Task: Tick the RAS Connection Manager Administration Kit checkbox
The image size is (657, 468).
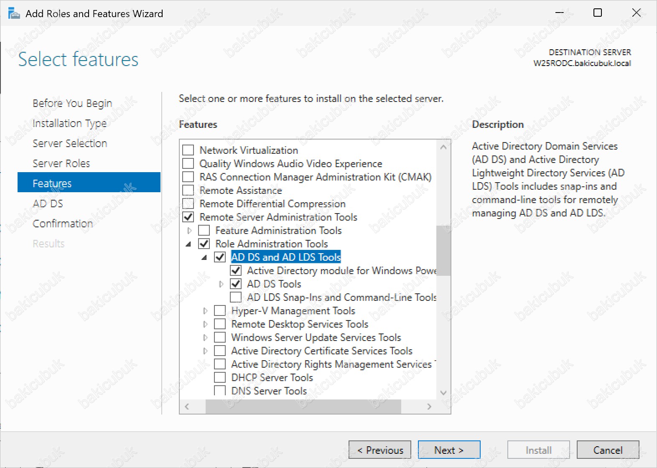Action: 188,177
